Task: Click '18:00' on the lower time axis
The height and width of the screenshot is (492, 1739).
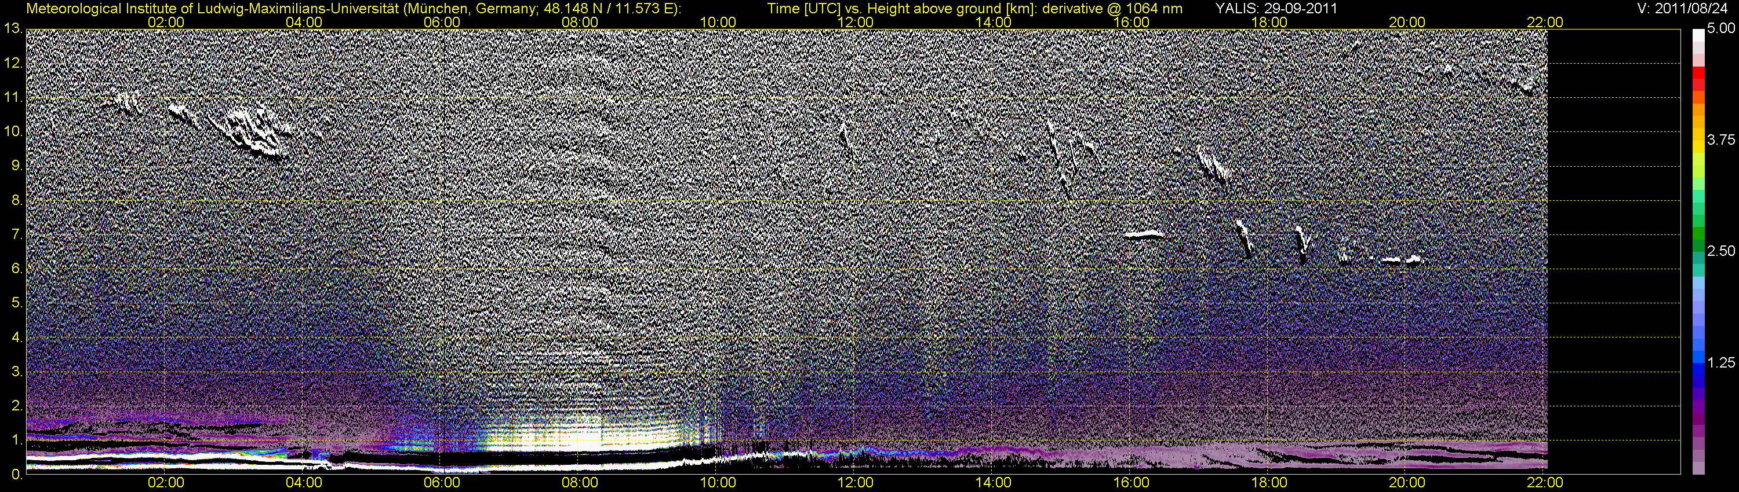Action: (1269, 483)
